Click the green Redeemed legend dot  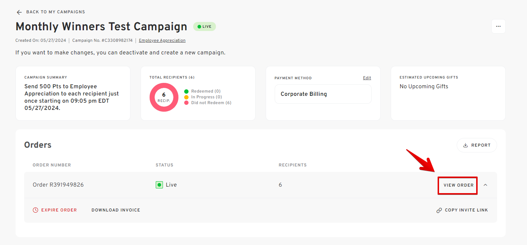pos(186,92)
